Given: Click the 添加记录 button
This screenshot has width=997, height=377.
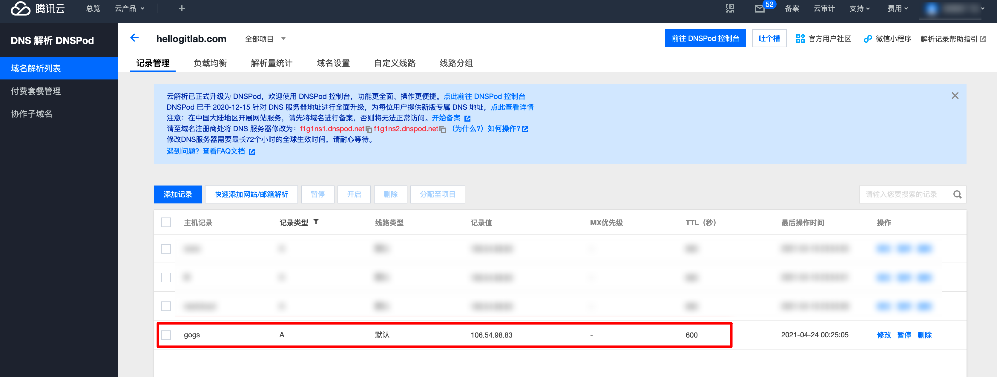Looking at the screenshot, I should [x=178, y=194].
